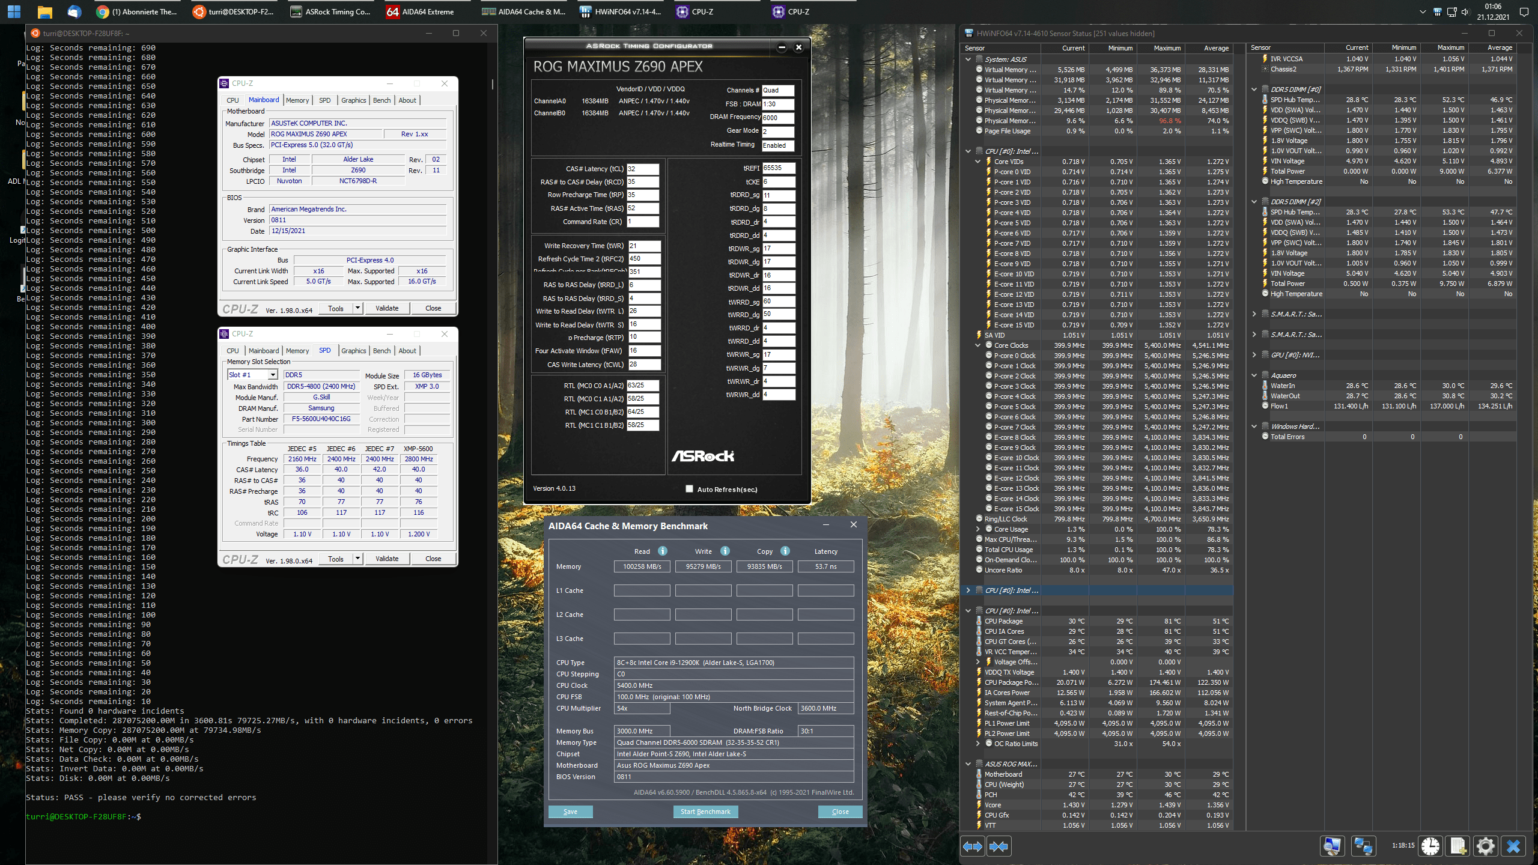Collapse Core VIDs tree node

point(977,162)
